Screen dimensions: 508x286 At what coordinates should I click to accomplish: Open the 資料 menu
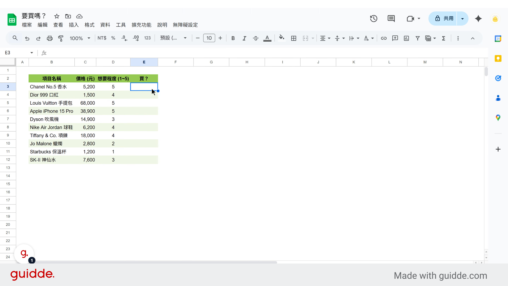click(105, 25)
